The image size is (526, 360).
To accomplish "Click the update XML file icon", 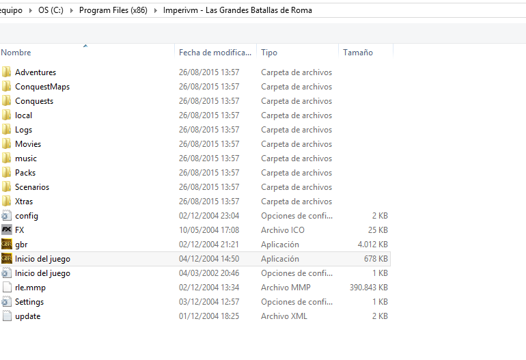I will click(7, 316).
